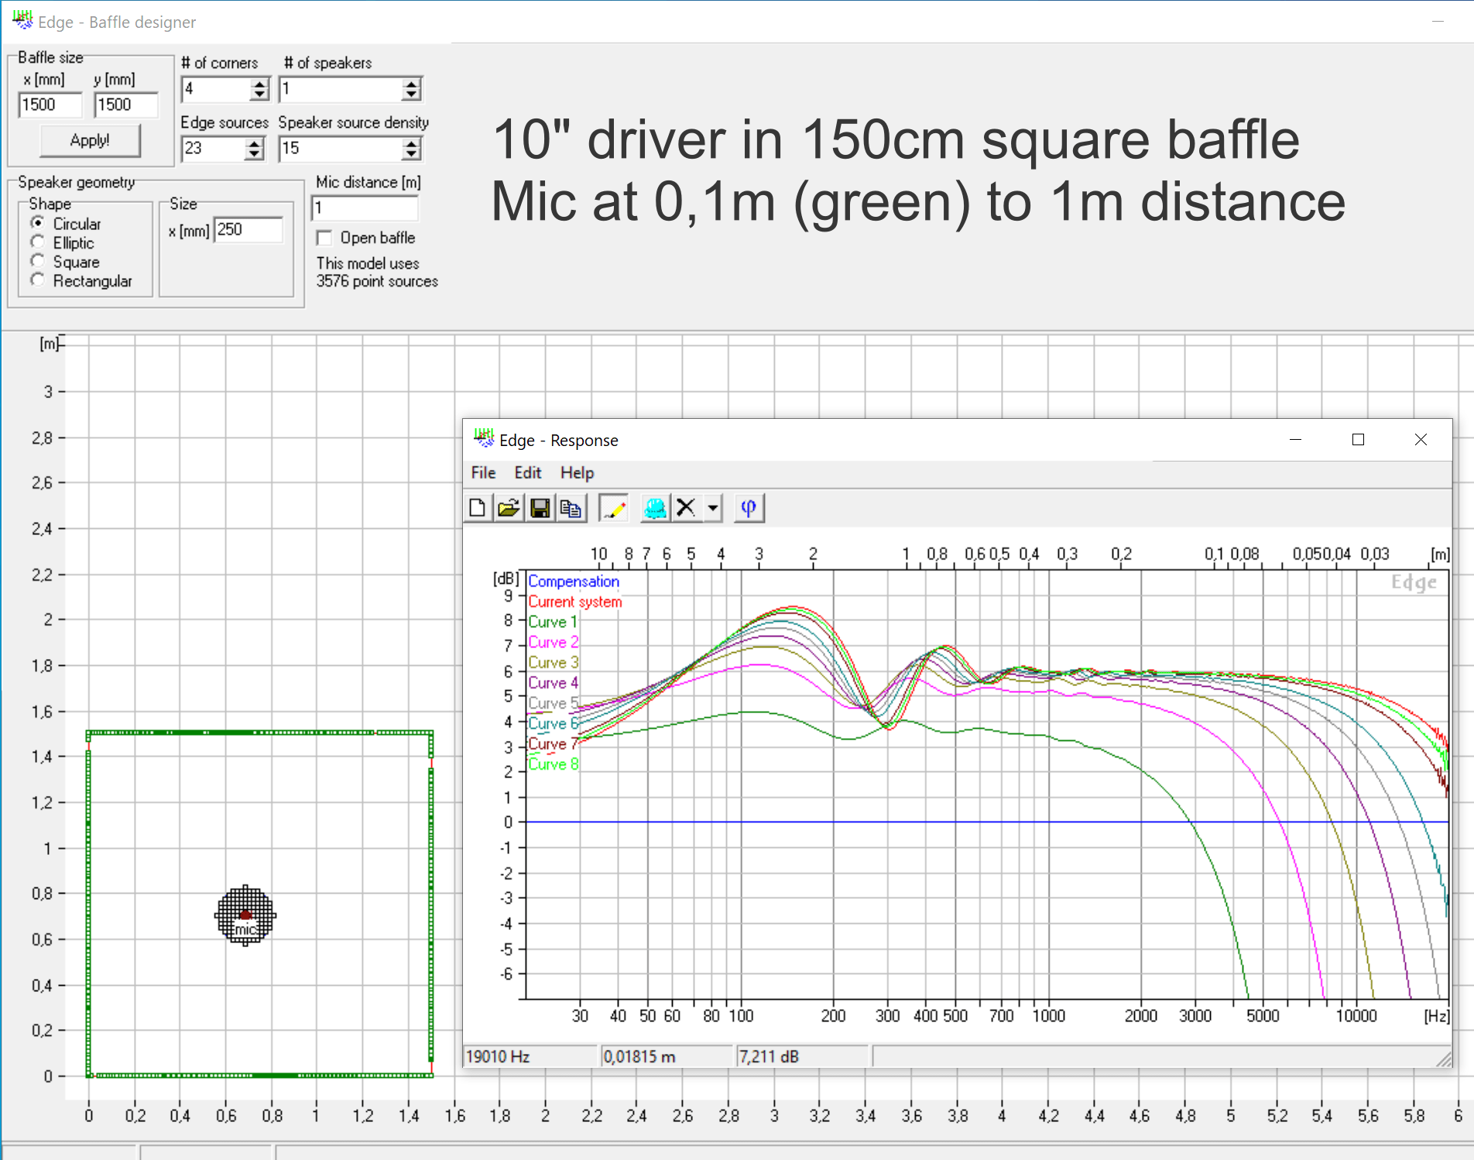Copy the response with the copy icon
The height and width of the screenshot is (1160, 1474).
571,508
